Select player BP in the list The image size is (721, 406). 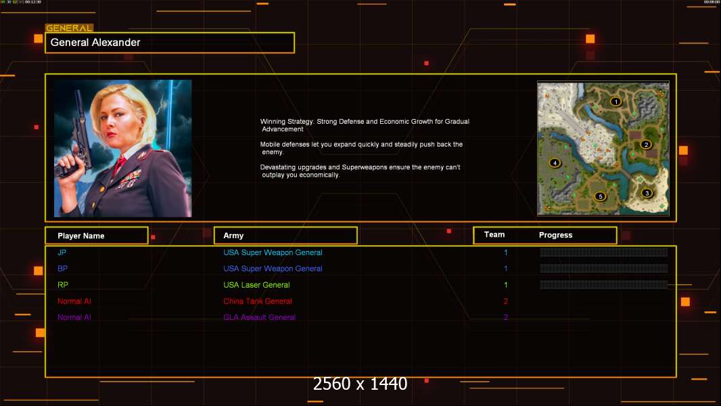click(x=62, y=269)
